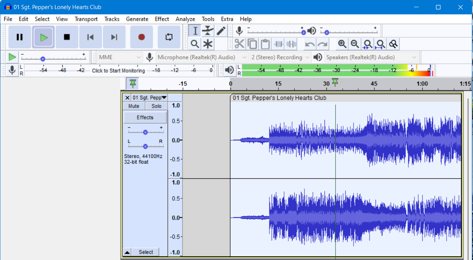Open the MME audio host dropdown
Viewport: 473px width, 260px height.
coord(119,57)
